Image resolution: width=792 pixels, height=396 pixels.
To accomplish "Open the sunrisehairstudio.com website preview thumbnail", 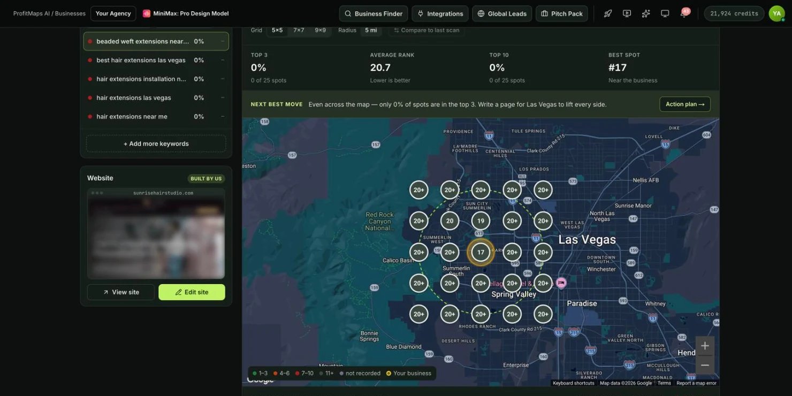I will (x=156, y=233).
